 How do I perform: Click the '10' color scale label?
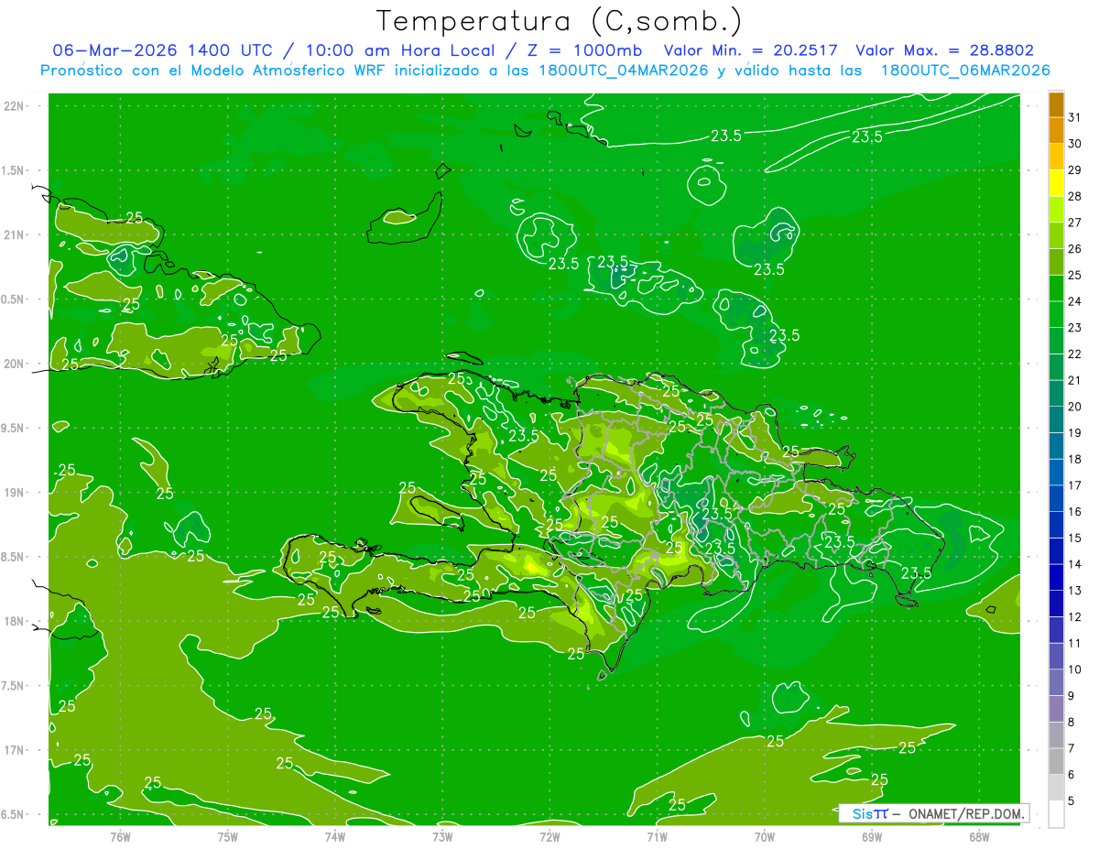click(1075, 669)
